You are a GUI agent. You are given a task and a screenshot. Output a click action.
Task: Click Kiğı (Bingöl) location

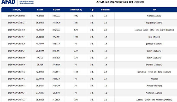(x=154, y=37)
